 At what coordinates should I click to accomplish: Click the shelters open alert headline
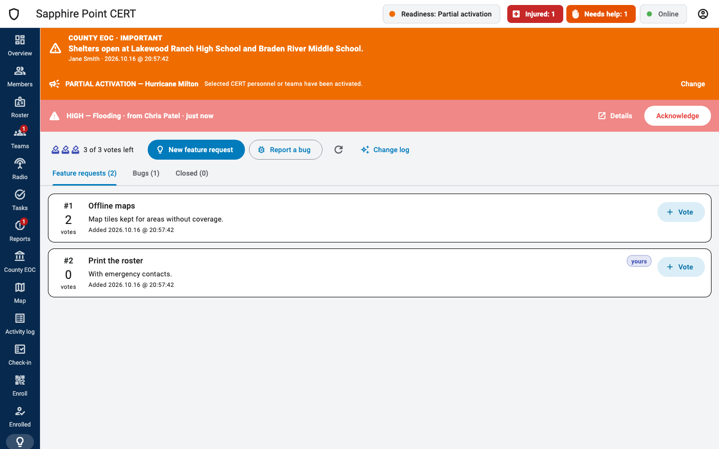tap(216, 48)
